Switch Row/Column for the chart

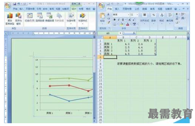tap(29, 17)
